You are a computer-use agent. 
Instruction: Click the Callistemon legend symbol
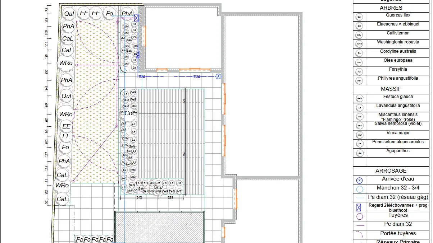pos(359,35)
